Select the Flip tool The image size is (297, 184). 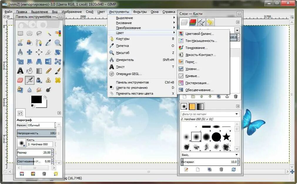pyautogui.click(x=48, y=62)
